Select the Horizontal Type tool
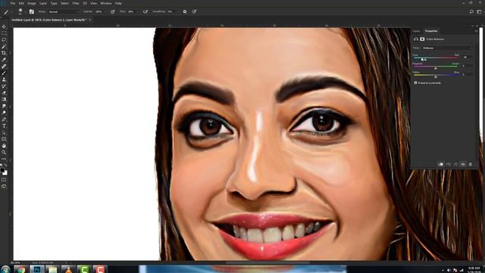 [4, 126]
